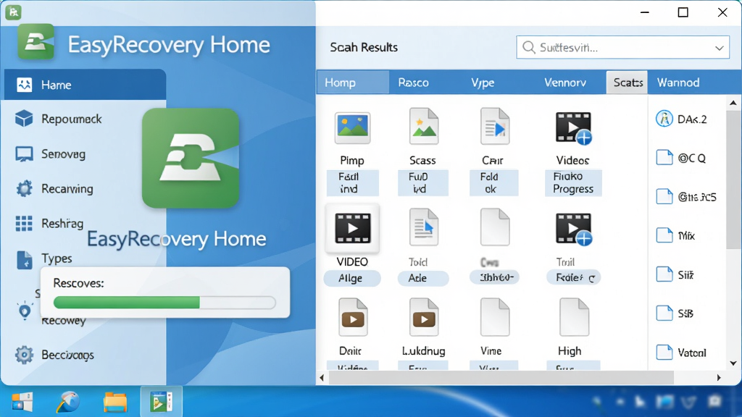Select the Lukdnug video file icon
Screen dimensions: 742x417
[x=424, y=317]
